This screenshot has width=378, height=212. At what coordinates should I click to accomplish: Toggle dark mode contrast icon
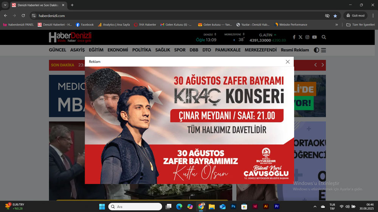[316, 50]
